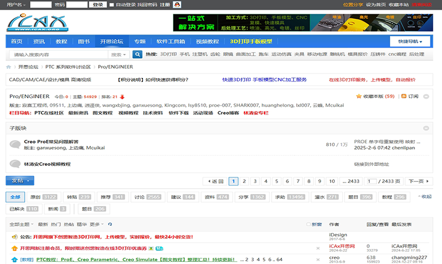Click the 设为首页 link
Image resolution: width=442 pixels, height=264 pixels.
pyautogui.click(x=376, y=5)
